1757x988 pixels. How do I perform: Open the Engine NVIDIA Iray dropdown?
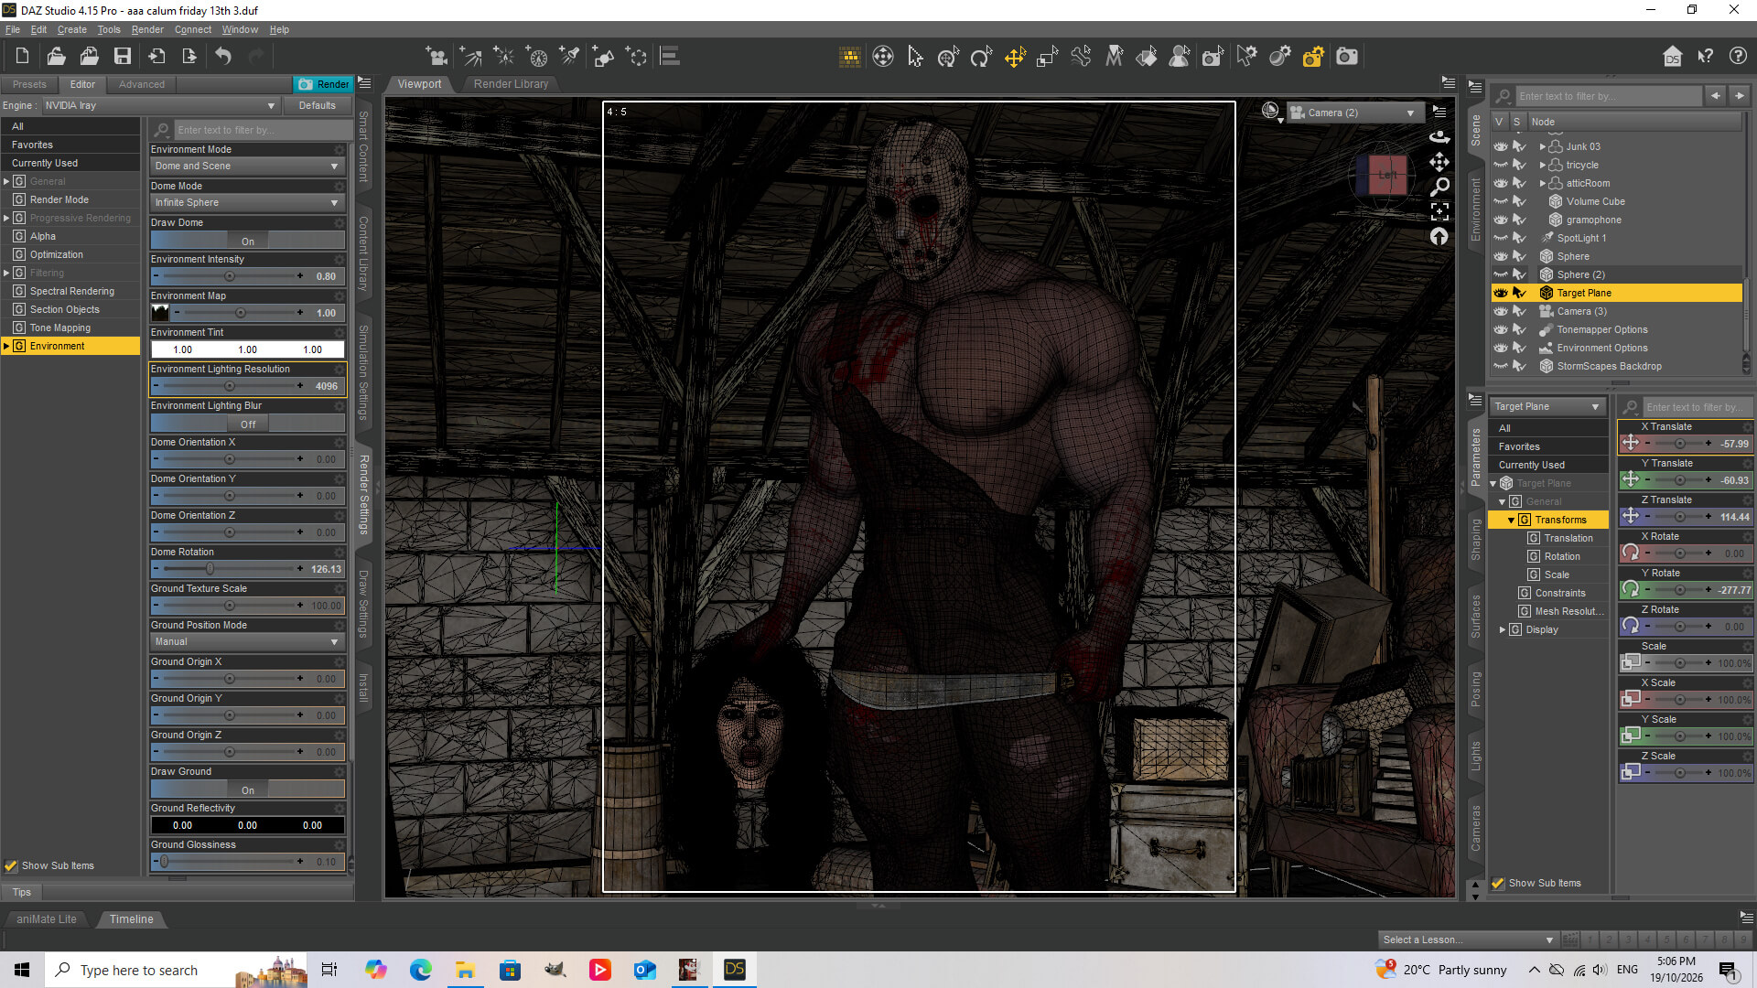click(x=160, y=105)
